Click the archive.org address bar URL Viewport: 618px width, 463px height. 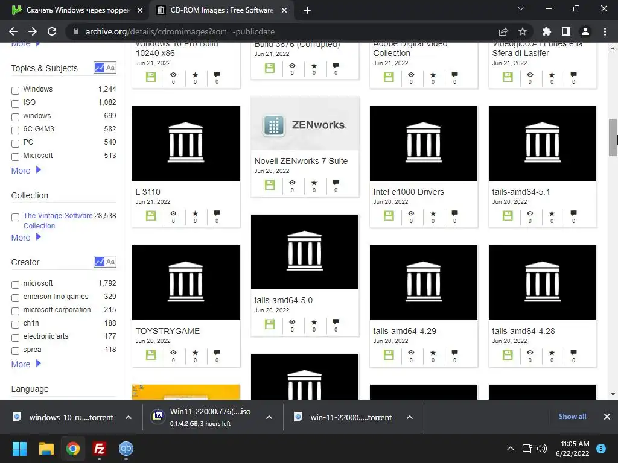pos(180,31)
